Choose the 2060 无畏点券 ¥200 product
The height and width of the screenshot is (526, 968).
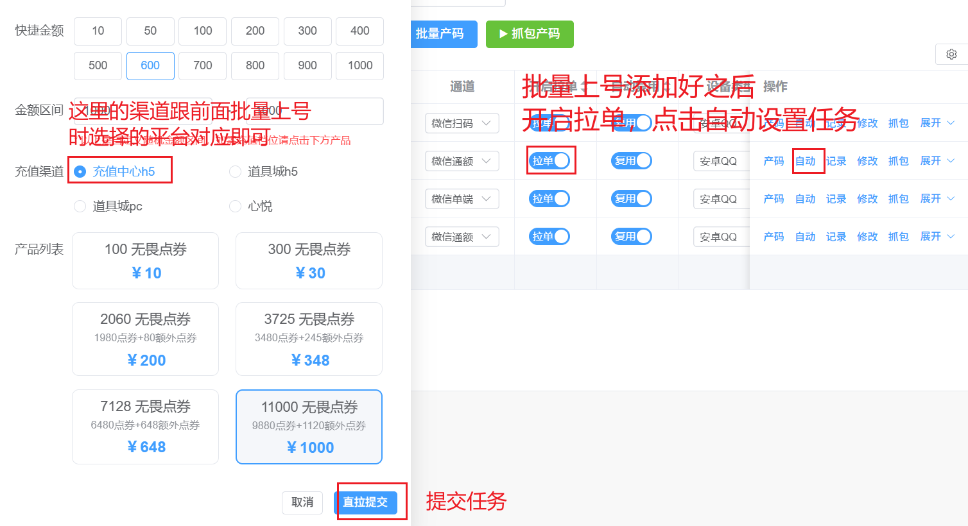click(145, 339)
